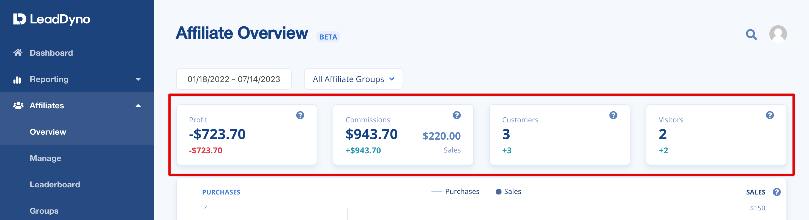Screen dimensions: 809x220
Task: Click the BETA badge
Action: (x=328, y=37)
